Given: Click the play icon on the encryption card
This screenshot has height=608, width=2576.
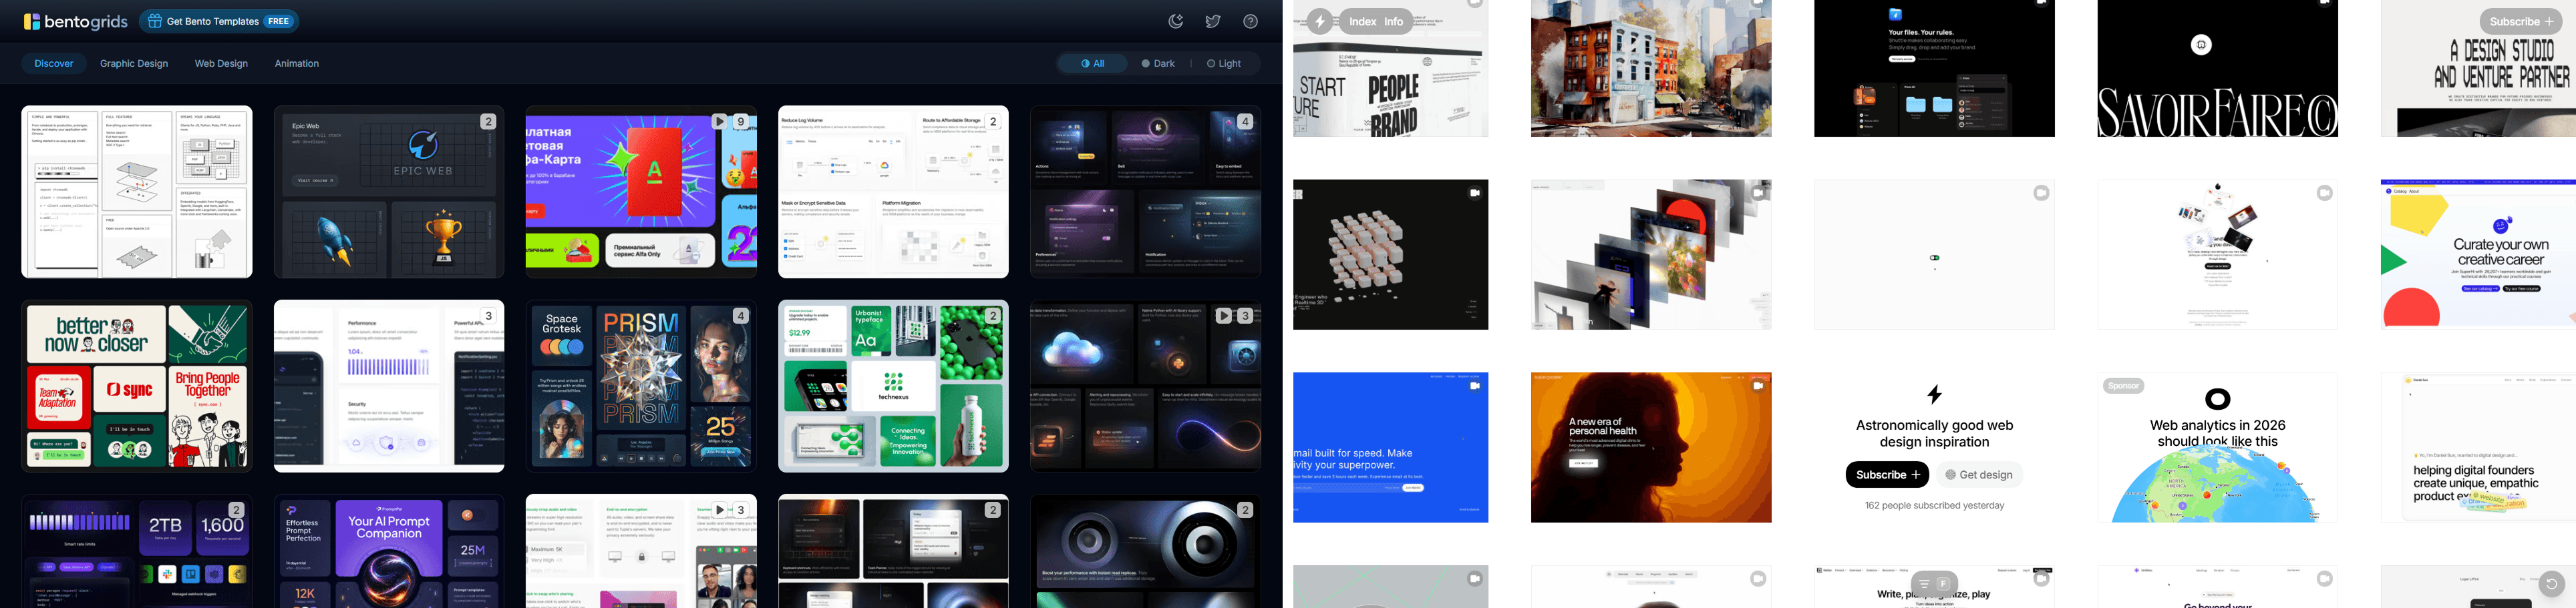Looking at the screenshot, I should tap(719, 509).
